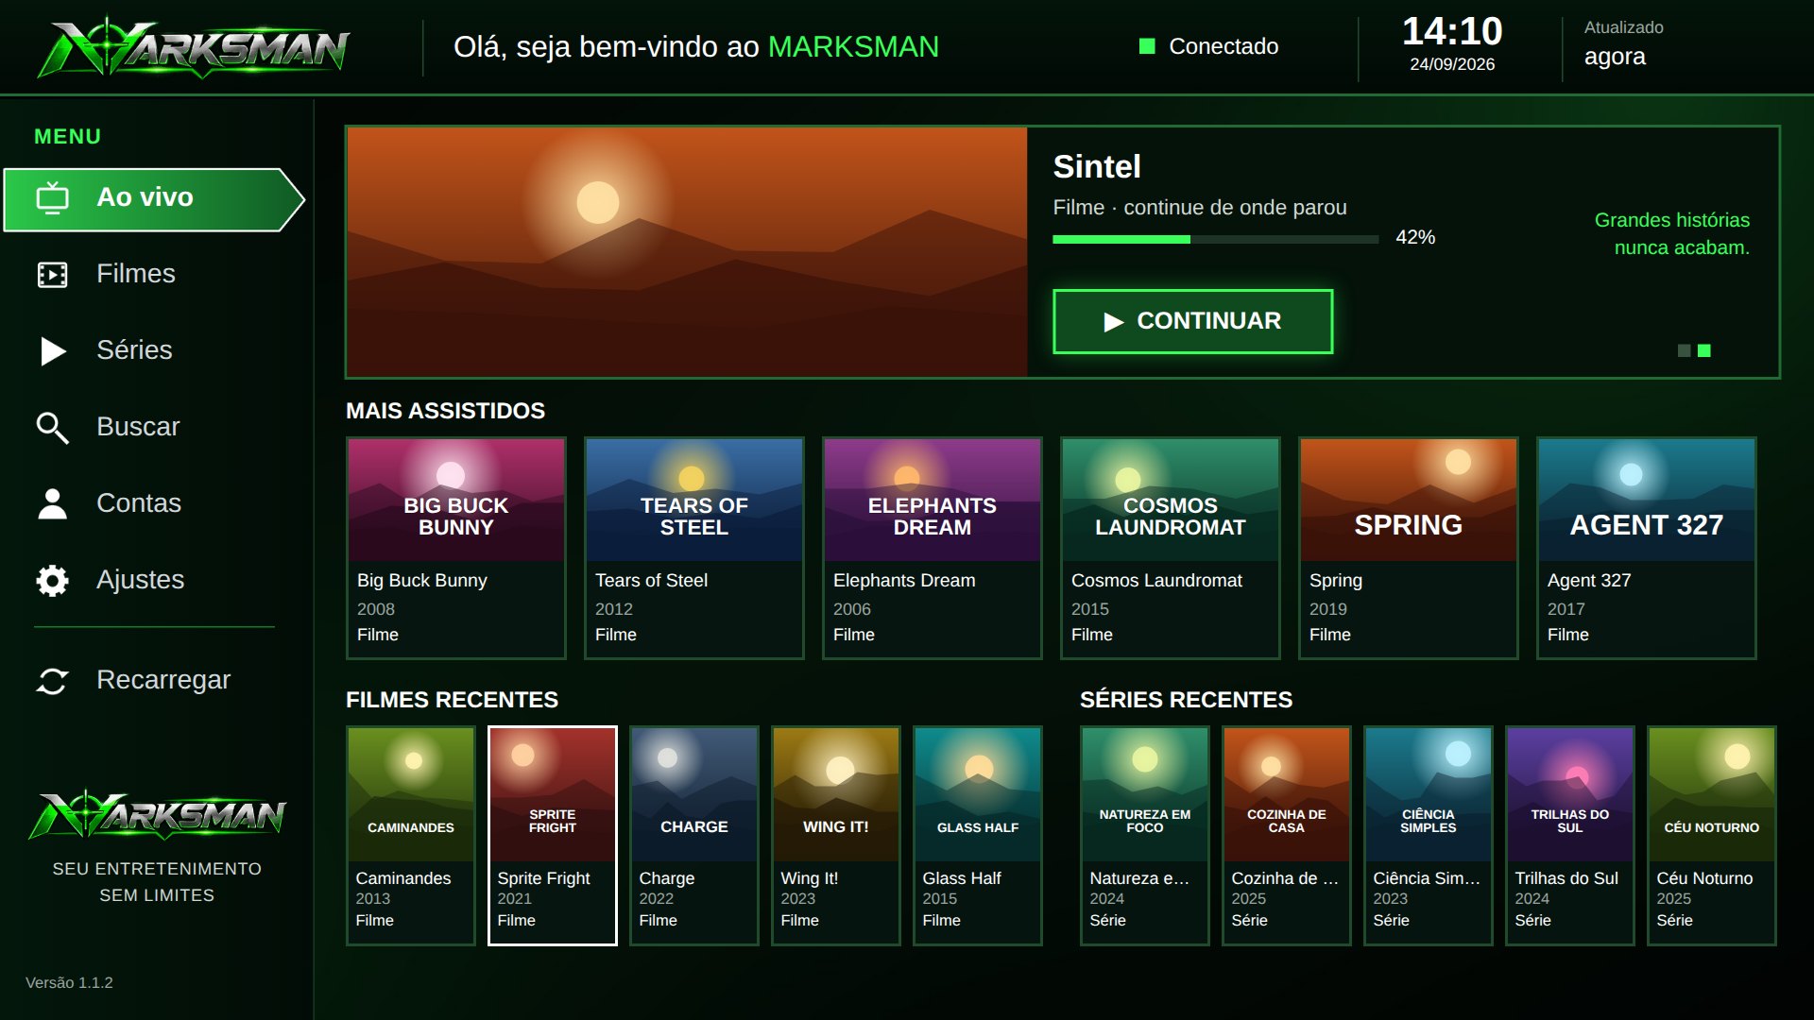Screen dimensions: 1814x1020
Task: Click the SÉRIES RECENTES section heading
Action: [x=1186, y=700]
